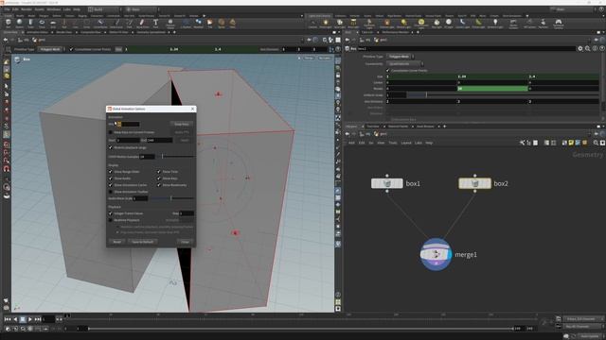Toggle Show Ticks checkbox
Viewport: 606px width, 340px height.
159,172
